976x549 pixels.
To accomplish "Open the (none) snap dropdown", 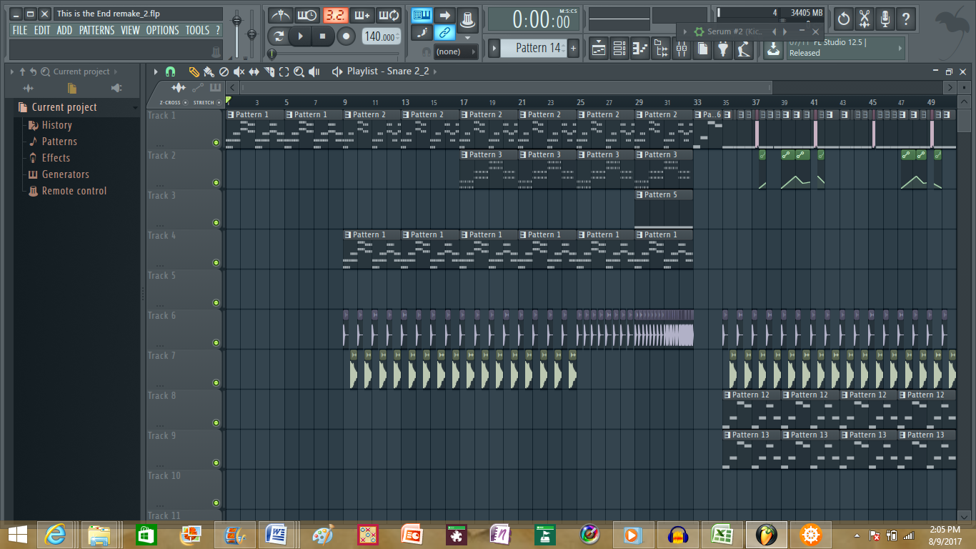I will coord(455,51).
